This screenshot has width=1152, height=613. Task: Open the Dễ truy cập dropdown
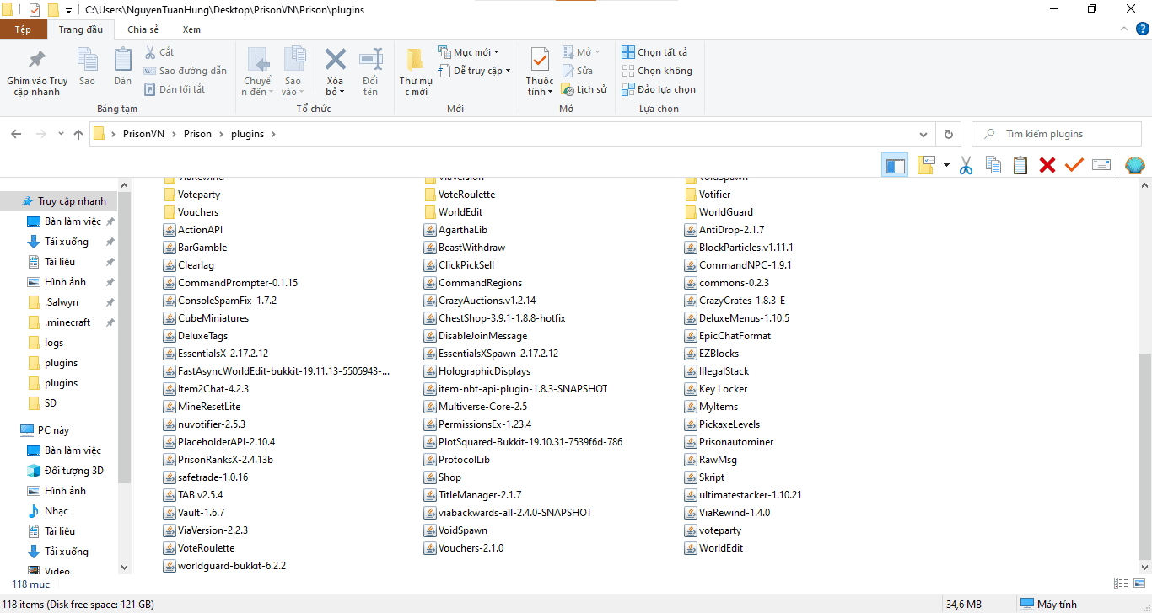point(475,71)
